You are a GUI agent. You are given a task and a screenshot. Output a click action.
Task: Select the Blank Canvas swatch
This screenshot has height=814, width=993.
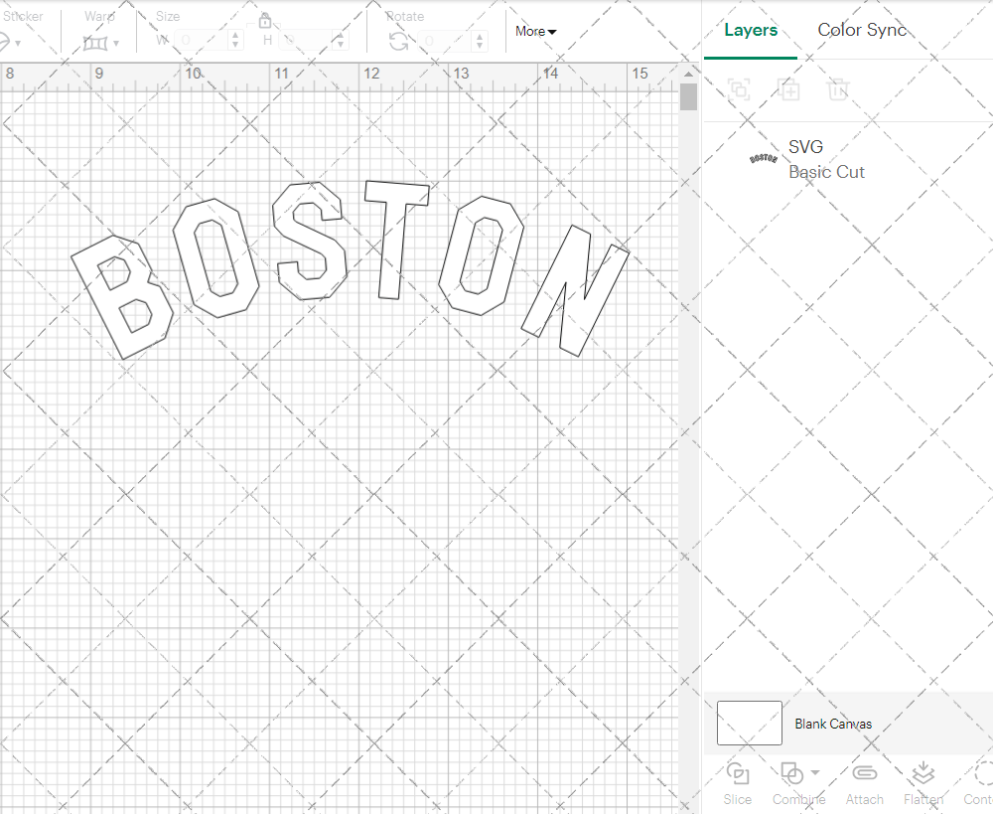(749, 723)
